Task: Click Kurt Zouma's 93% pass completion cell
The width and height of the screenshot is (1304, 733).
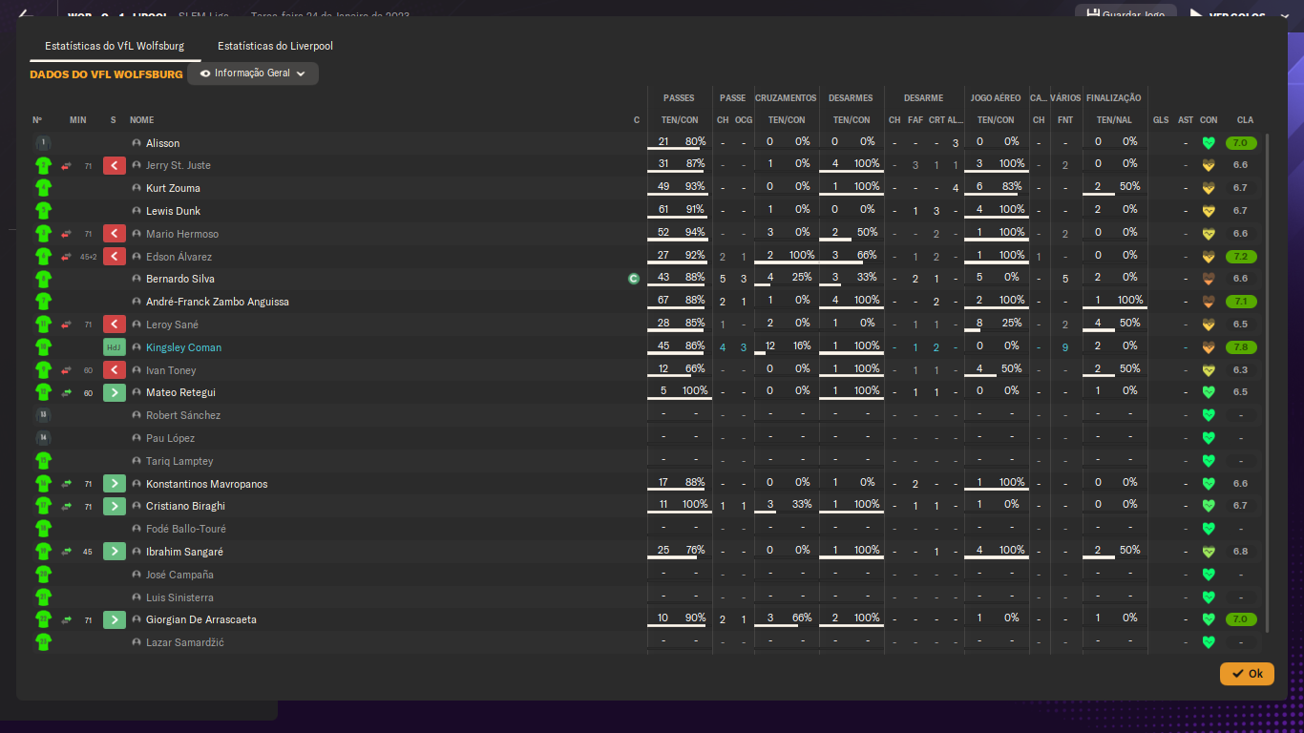Action: [x=695, y=186]
